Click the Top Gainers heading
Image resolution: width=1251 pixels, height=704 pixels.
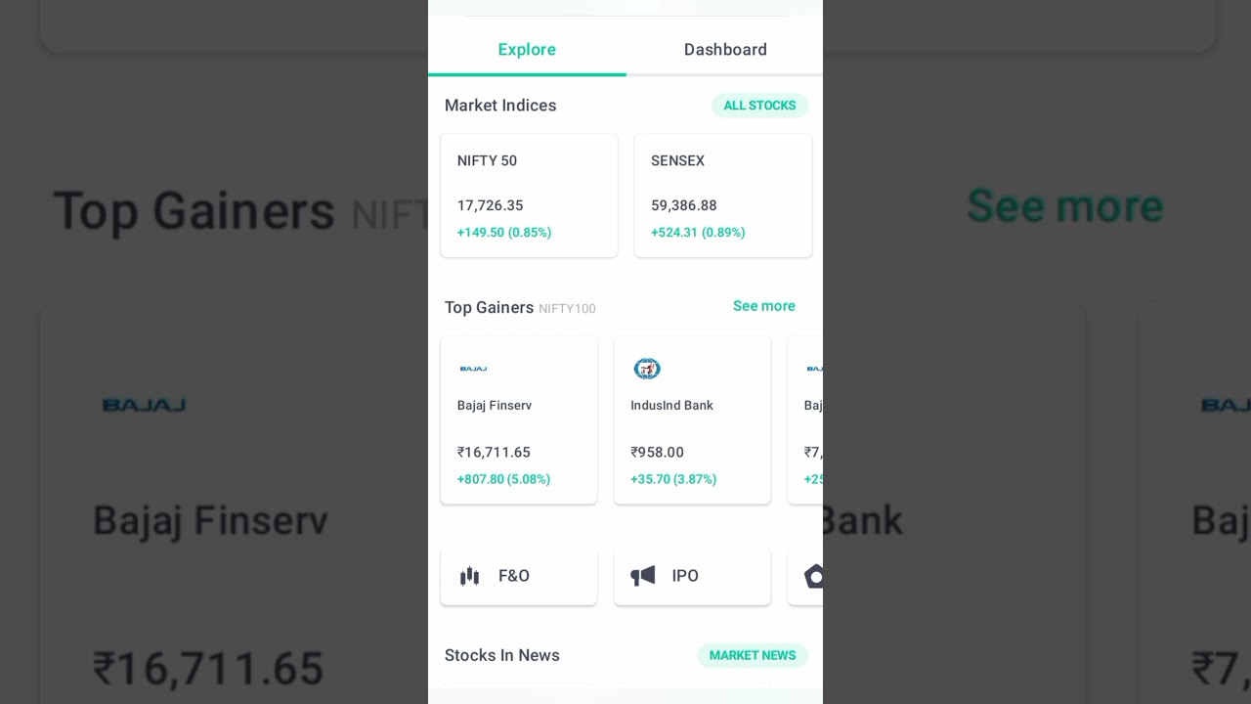(489, 308)
